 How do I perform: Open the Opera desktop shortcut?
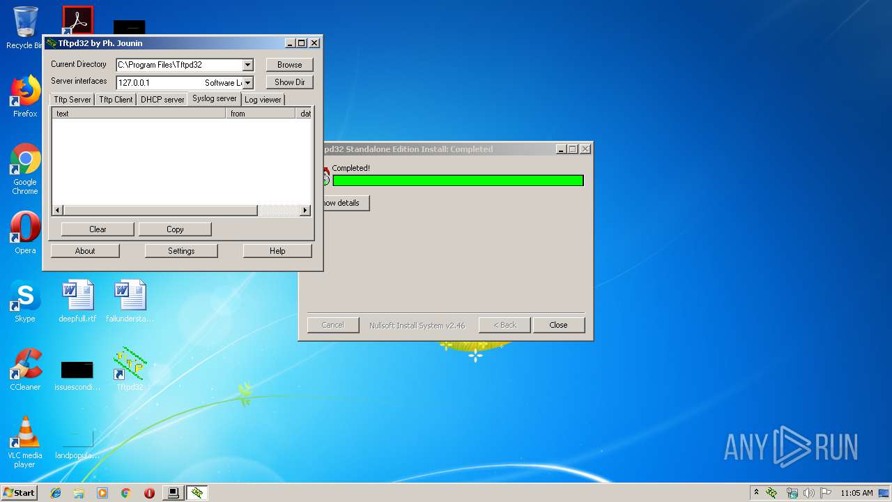25,232
